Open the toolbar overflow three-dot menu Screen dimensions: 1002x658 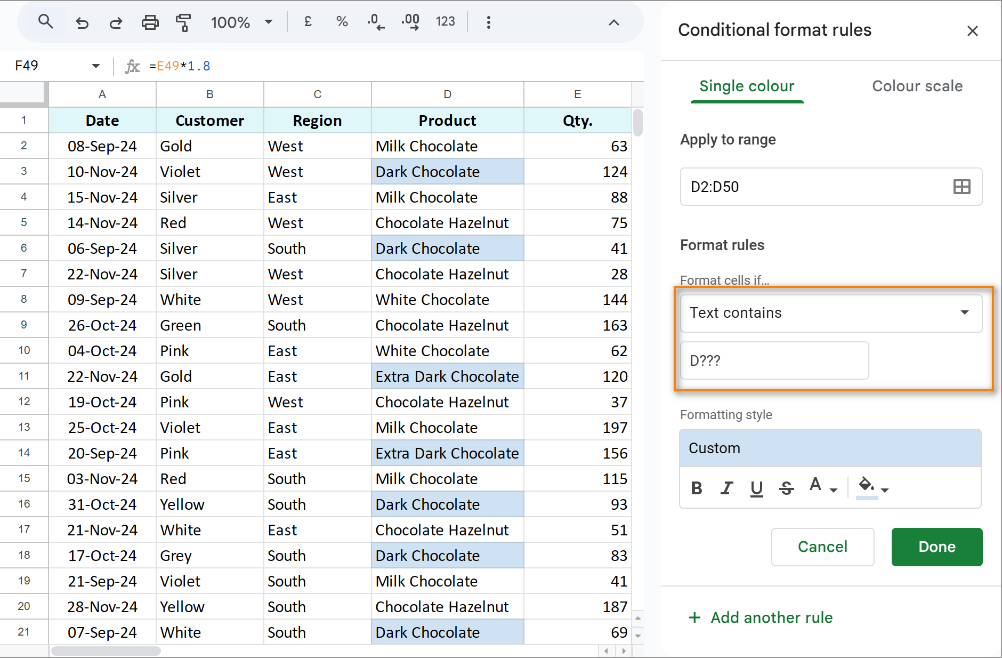(x=488, y=22)
